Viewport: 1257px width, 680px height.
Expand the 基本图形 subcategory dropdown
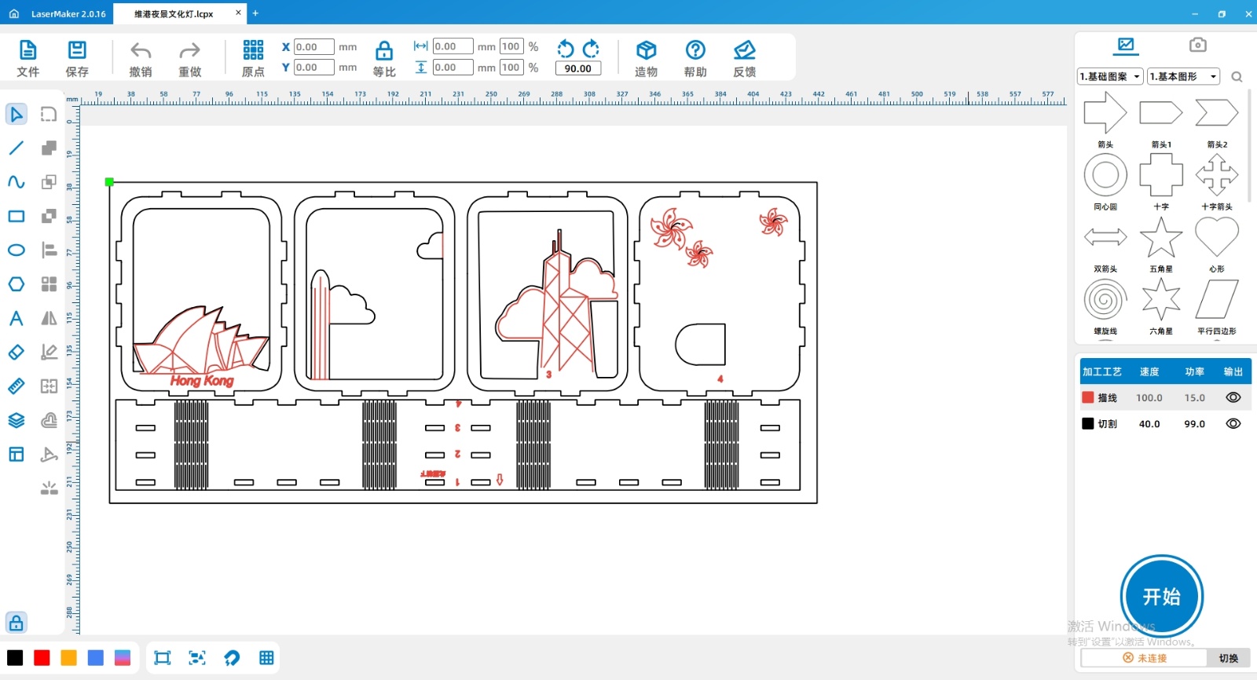pos(1183,77)
